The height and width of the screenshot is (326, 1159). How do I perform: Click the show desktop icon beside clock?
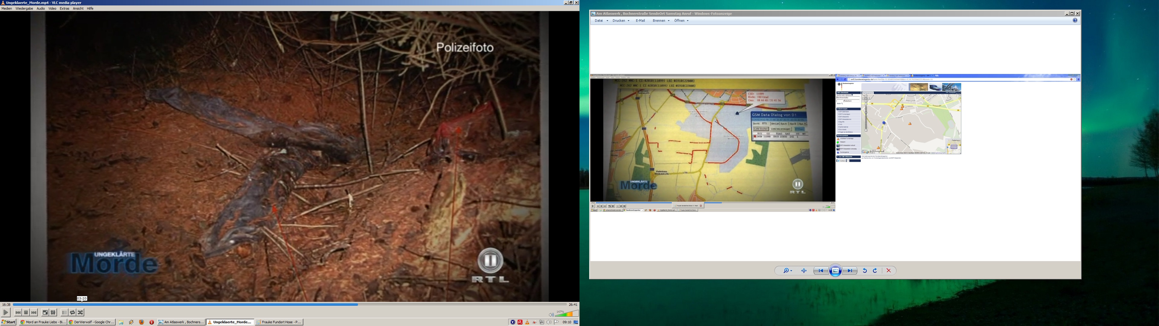576,322
